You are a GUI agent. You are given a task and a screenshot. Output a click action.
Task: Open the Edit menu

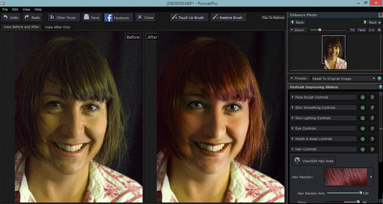(15, 9)
